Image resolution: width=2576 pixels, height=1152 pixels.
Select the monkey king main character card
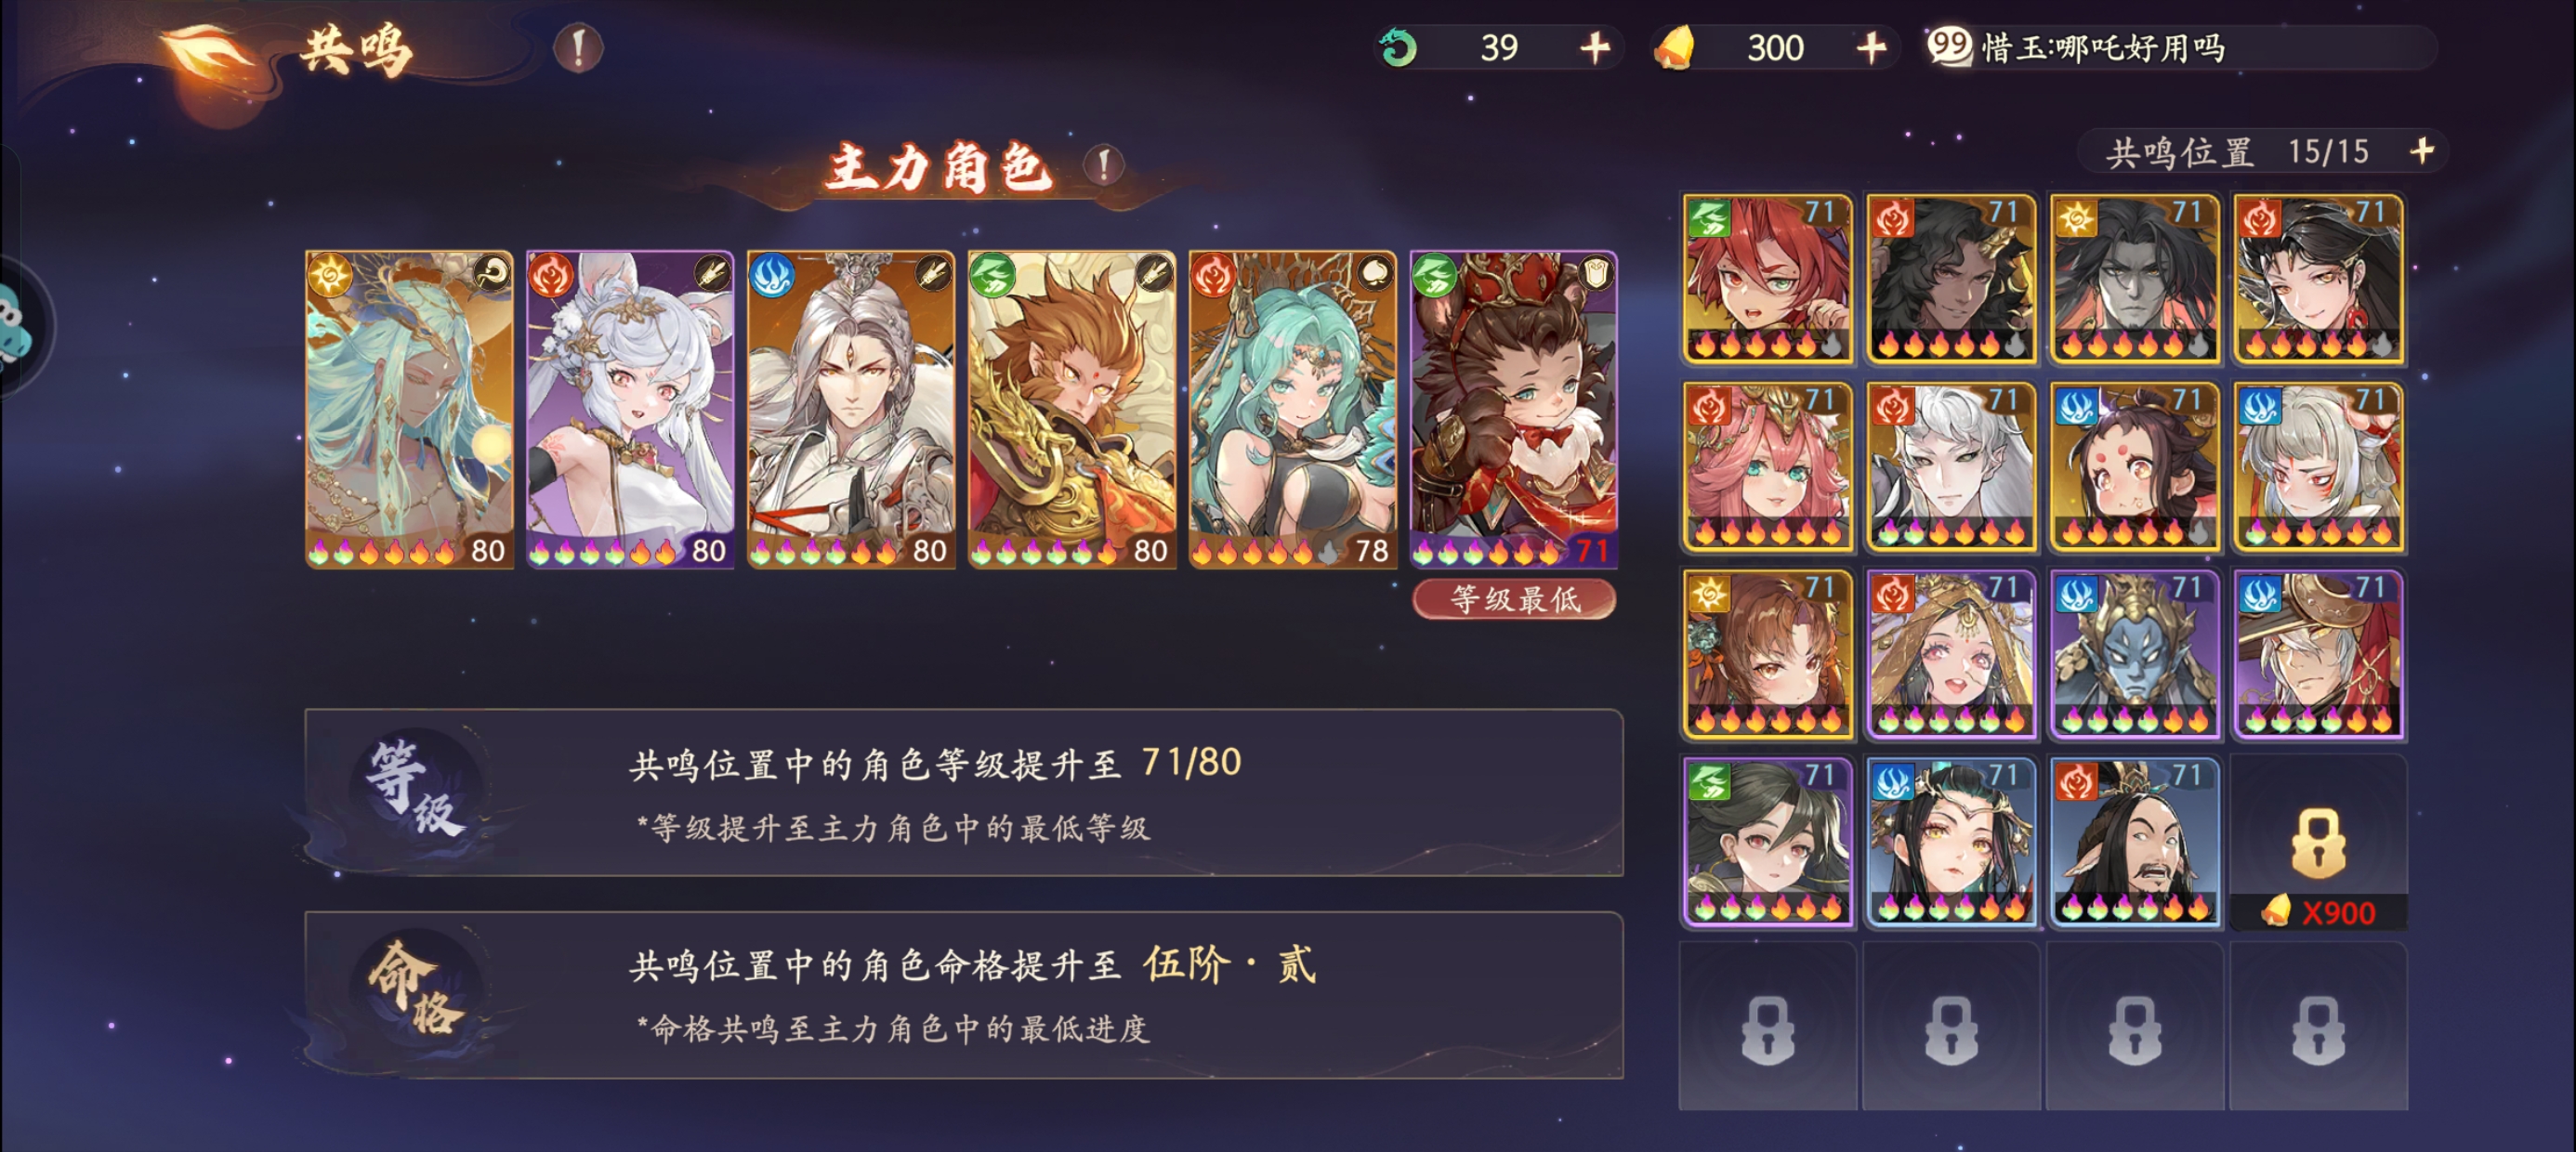(x=1071, y=409)
